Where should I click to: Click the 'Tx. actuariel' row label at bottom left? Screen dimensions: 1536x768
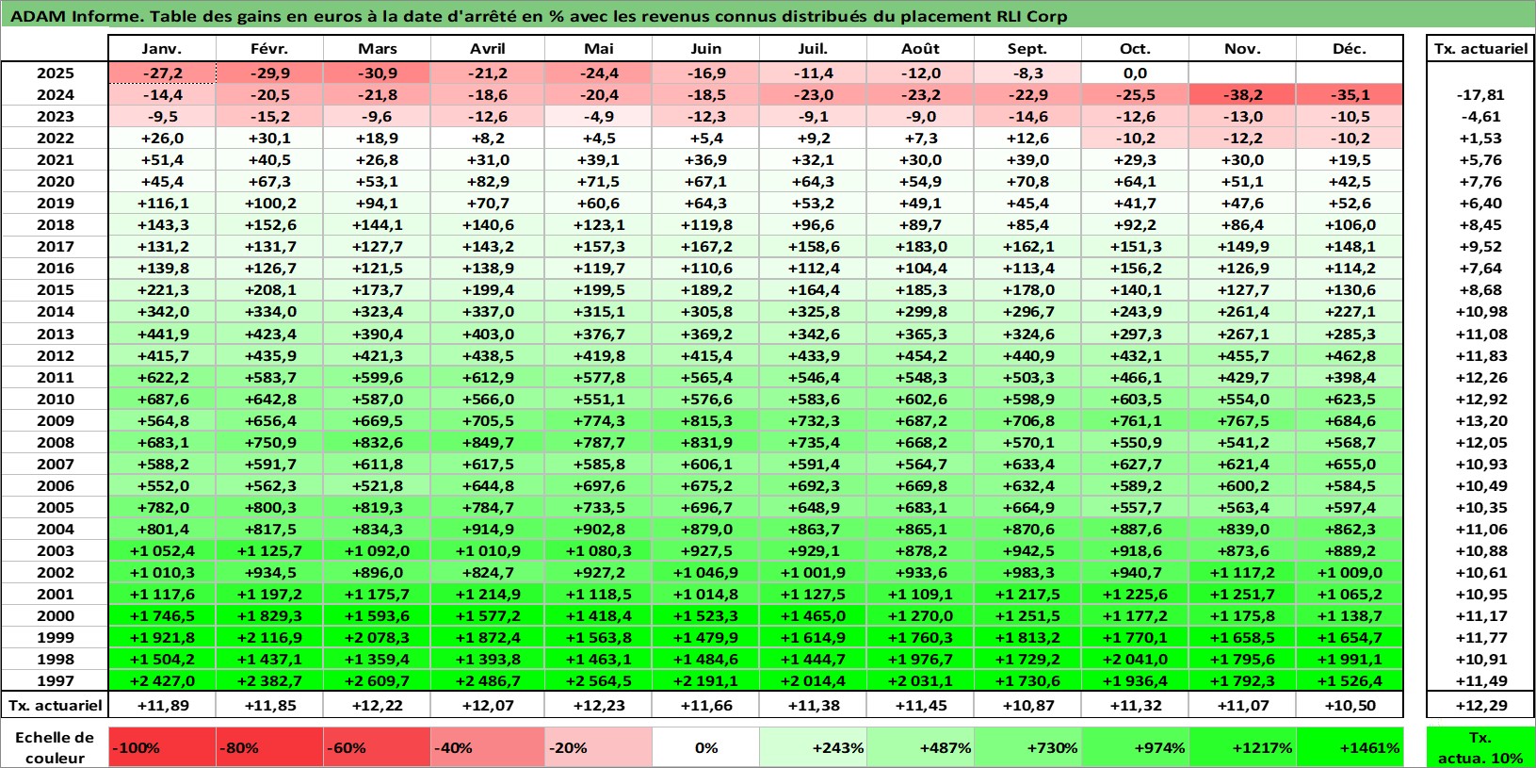(55, 705)
